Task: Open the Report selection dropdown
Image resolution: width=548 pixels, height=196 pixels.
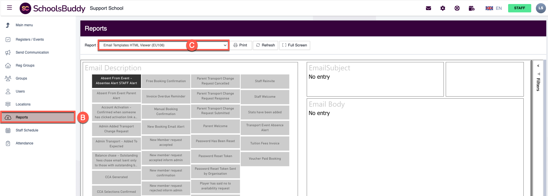Action: click(163, 45)
